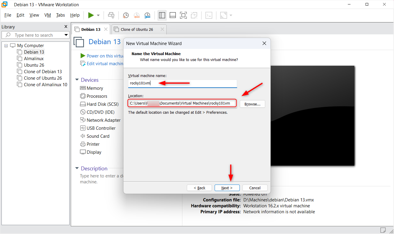Click the Hard Disk (SCSI) device entry

(99, 104)
